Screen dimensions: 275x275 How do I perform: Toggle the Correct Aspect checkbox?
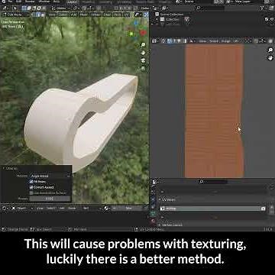[x=31, y=187]
